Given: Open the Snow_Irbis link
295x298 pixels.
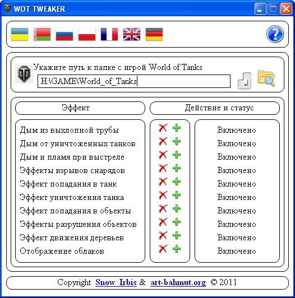Looking at the screenshot, I should click(x=116, y=282).
